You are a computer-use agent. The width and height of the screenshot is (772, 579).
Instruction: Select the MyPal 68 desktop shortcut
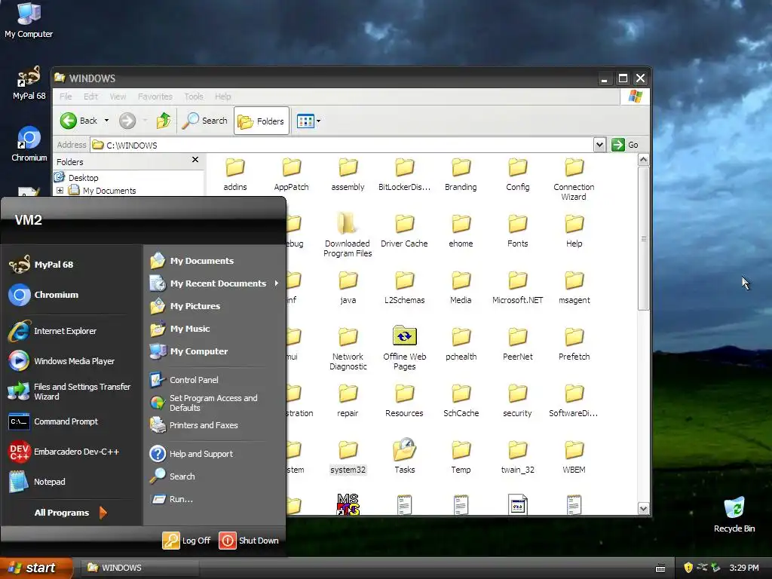click(x=29, y=83)
